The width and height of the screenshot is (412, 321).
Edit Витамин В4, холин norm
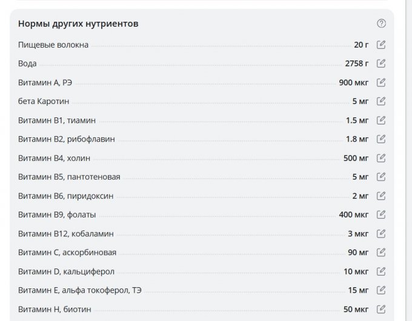click(381, 158)
